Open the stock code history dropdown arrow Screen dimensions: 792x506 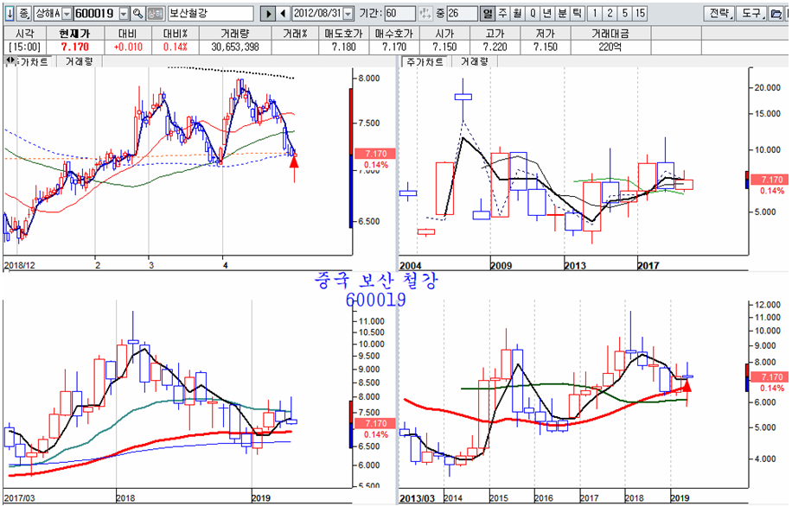pyautogui.click(x=124, y=13)
